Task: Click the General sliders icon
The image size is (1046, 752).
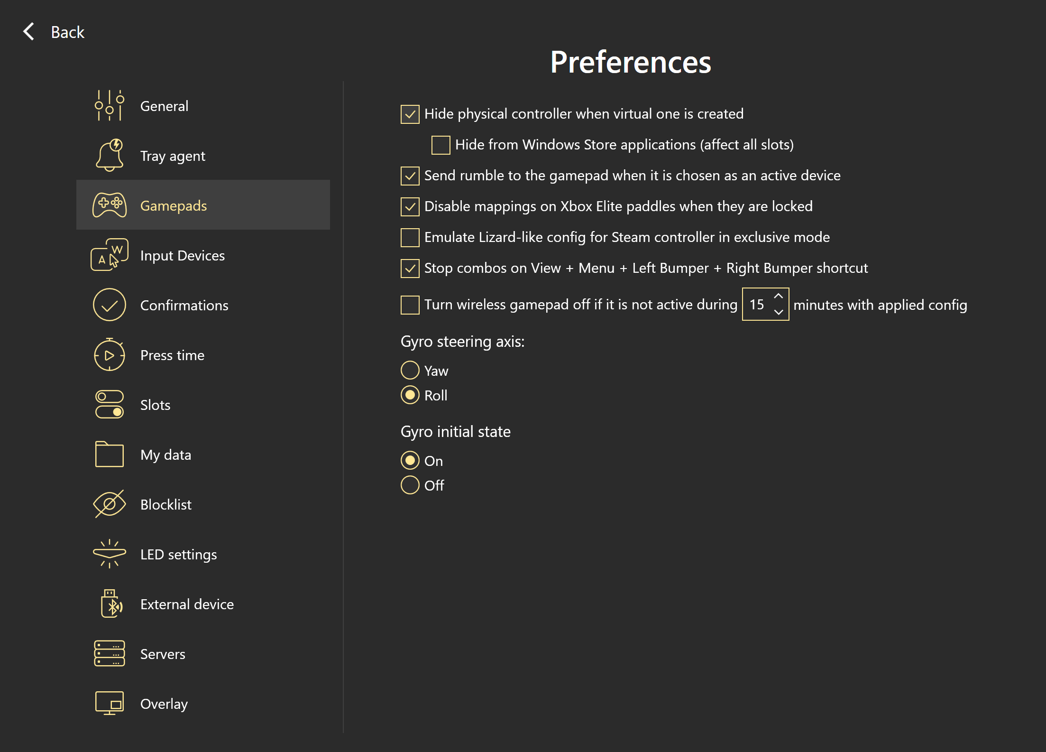Action: (110, 106)
